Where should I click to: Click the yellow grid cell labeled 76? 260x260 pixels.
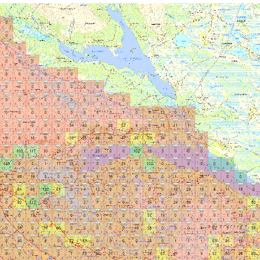point(45,228)
